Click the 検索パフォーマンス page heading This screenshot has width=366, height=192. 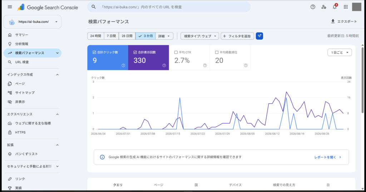(x=109, y=22)
